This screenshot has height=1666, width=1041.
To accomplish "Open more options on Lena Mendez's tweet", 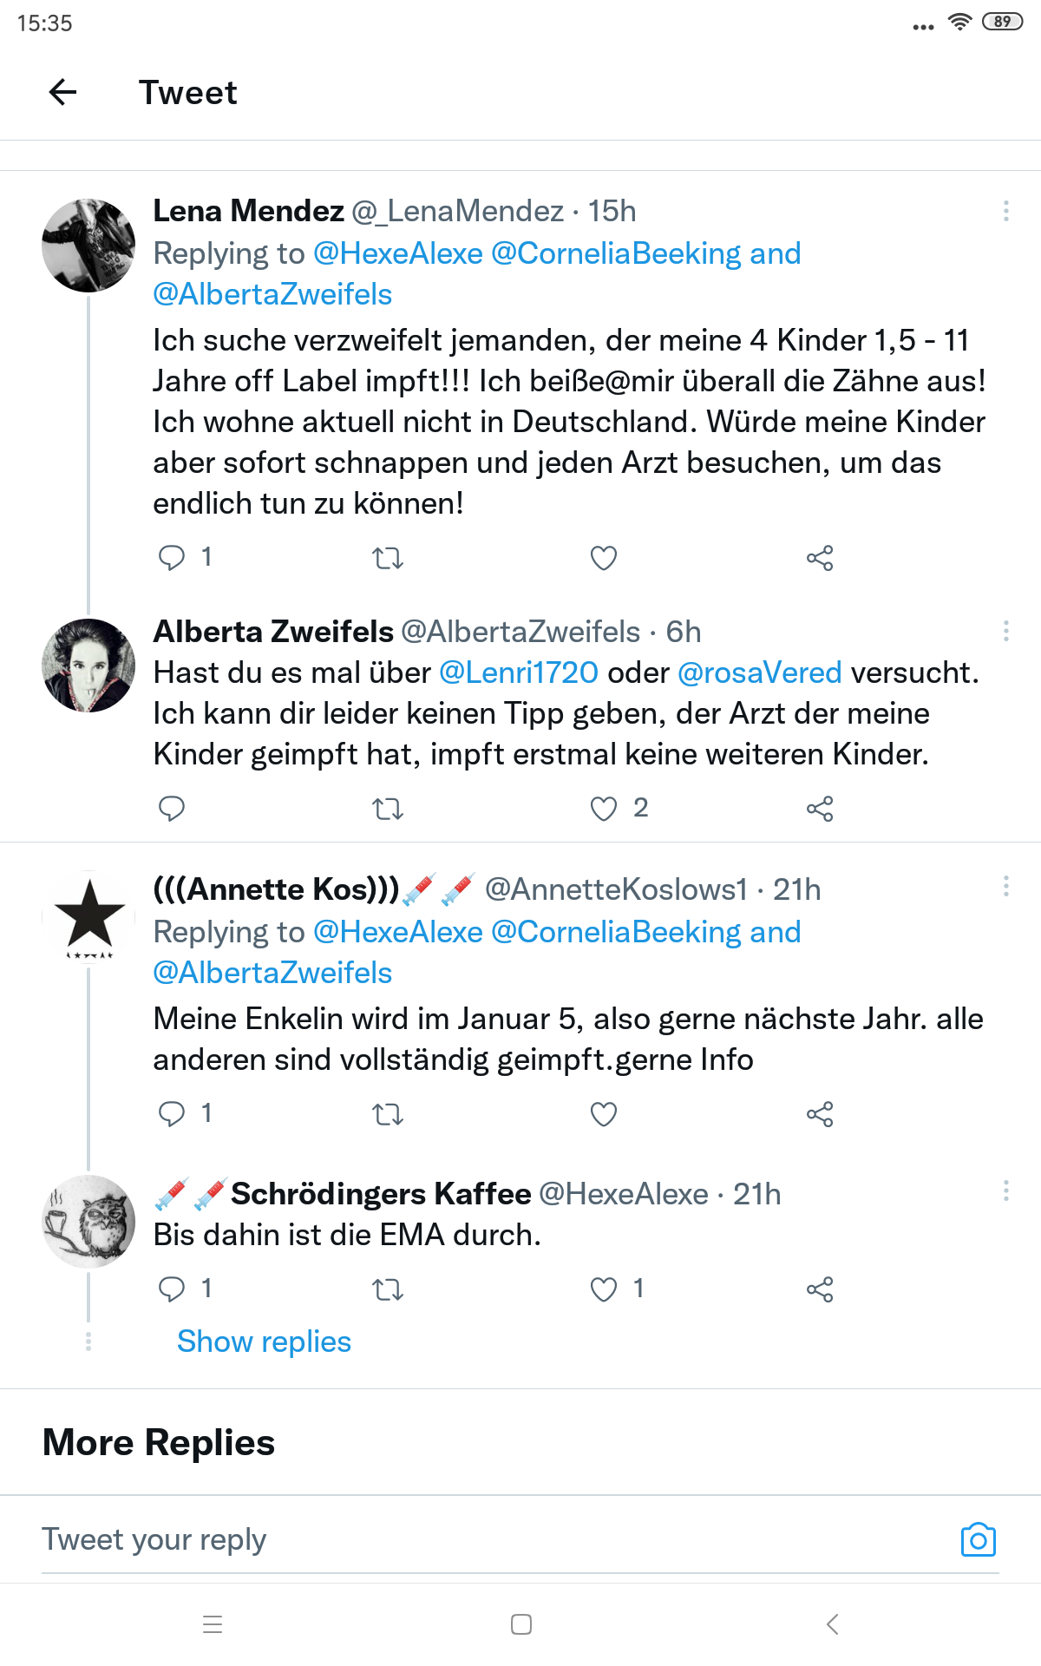I will pos(1005,211).
